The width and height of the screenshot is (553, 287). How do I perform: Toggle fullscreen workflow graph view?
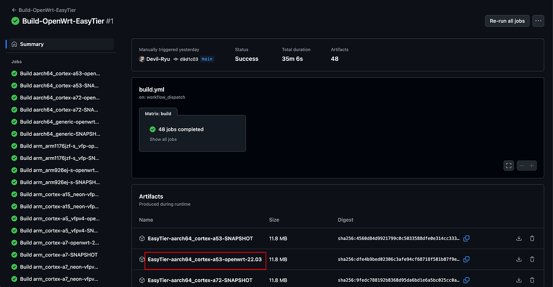coord(509,165)
